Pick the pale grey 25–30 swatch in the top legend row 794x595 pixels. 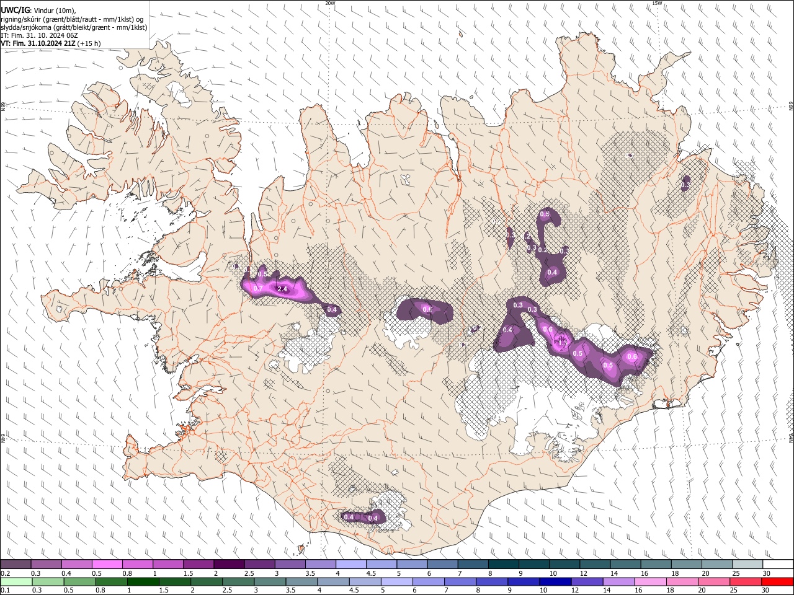[747, 565]
